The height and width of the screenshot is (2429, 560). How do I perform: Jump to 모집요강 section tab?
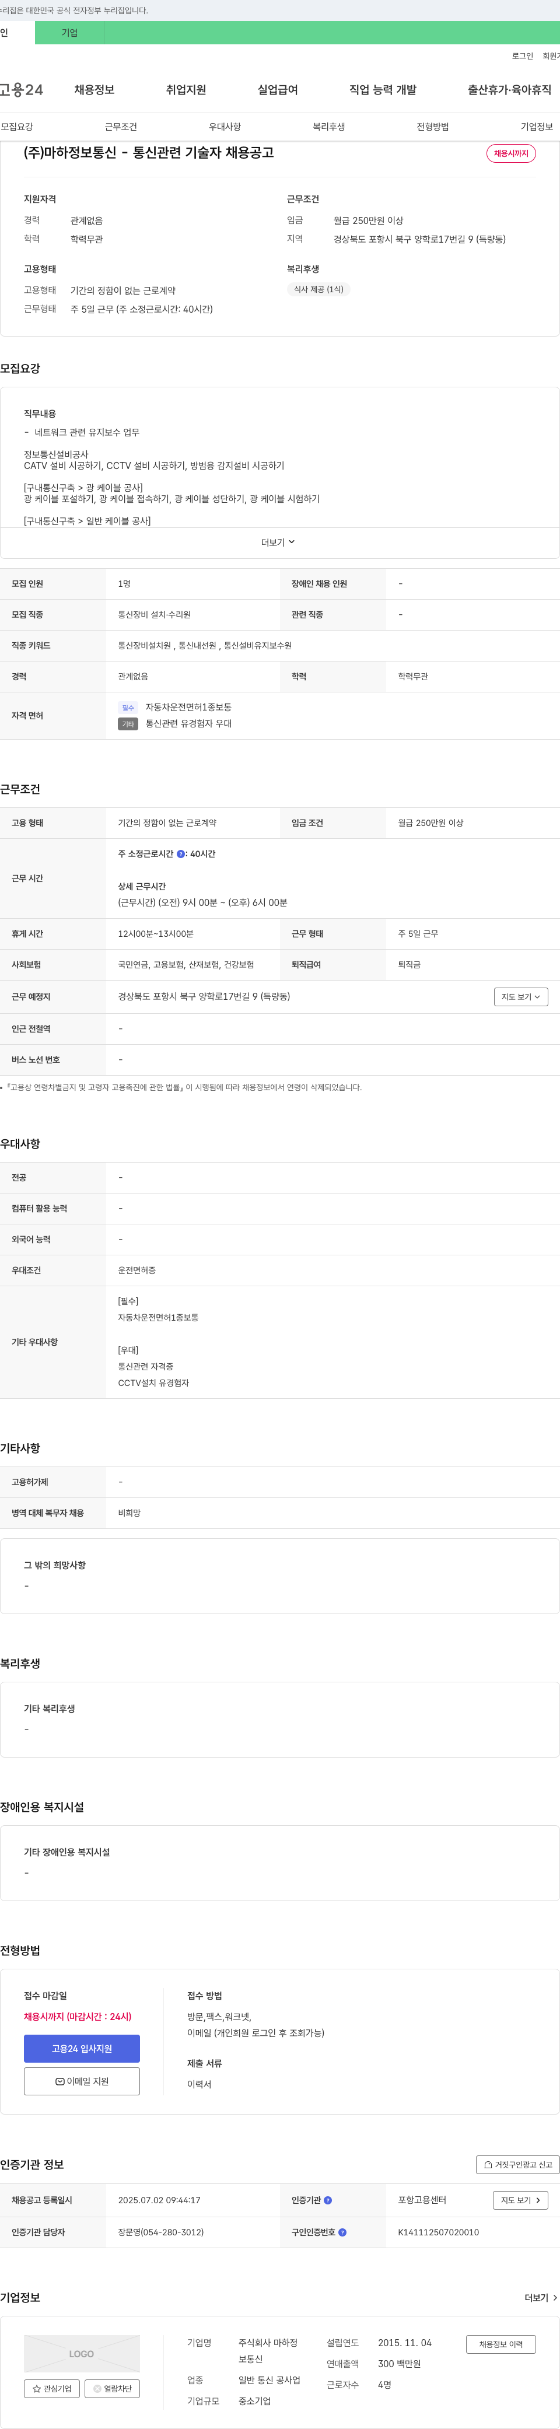coord(17,127)
